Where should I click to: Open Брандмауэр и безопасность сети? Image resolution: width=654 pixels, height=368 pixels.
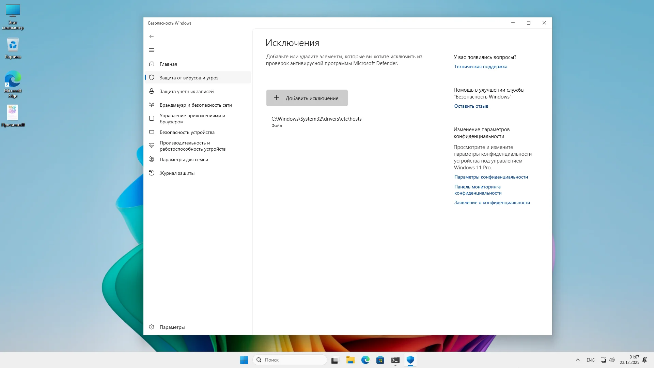pos(196,105)
